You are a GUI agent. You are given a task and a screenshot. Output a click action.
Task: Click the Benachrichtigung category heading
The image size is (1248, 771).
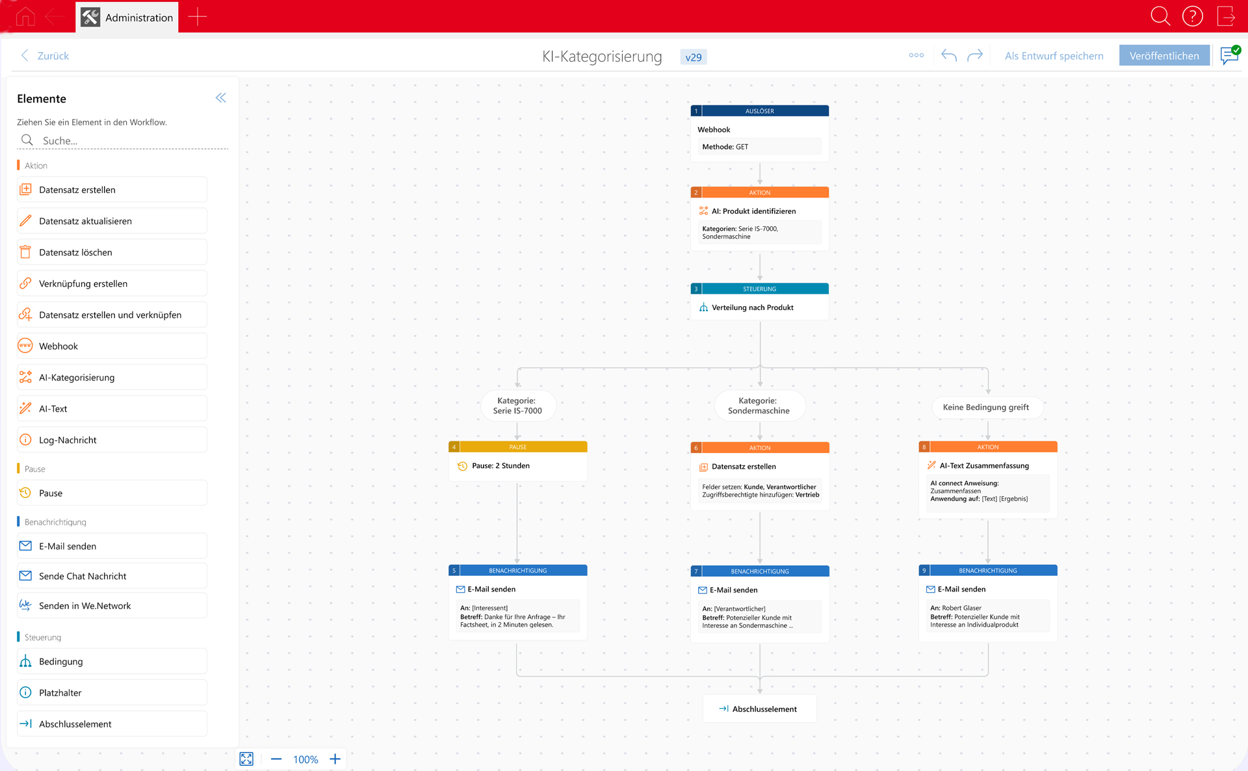tap(55, 522)
